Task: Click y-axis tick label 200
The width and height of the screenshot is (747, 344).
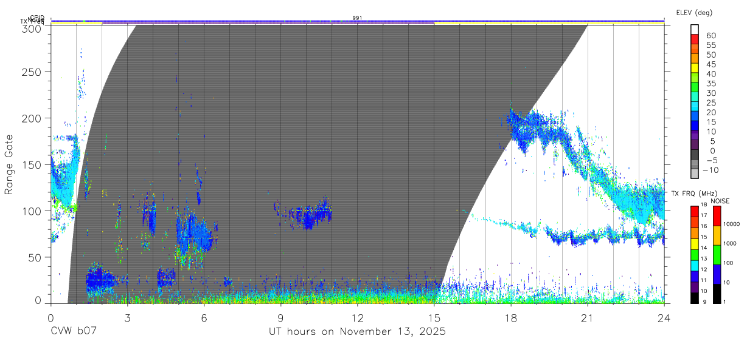Action: click(x=32, y=118)
